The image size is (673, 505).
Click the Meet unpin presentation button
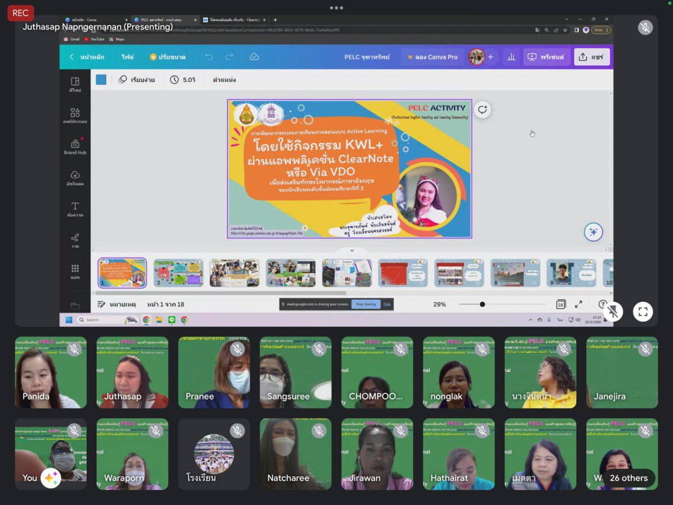(613, 311)
